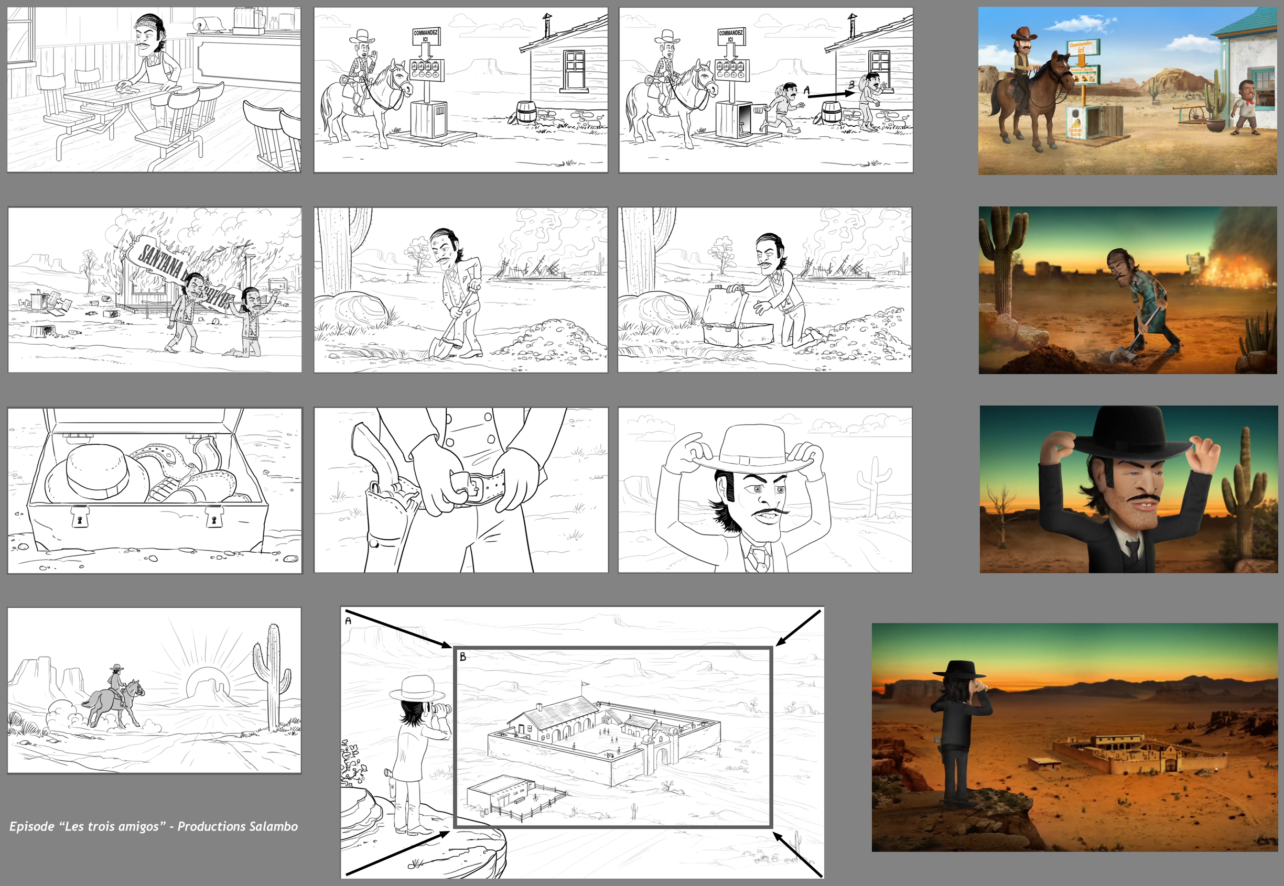
Task: Click the horse rider at sunset sketch panel
Action: tap(154, 690)
